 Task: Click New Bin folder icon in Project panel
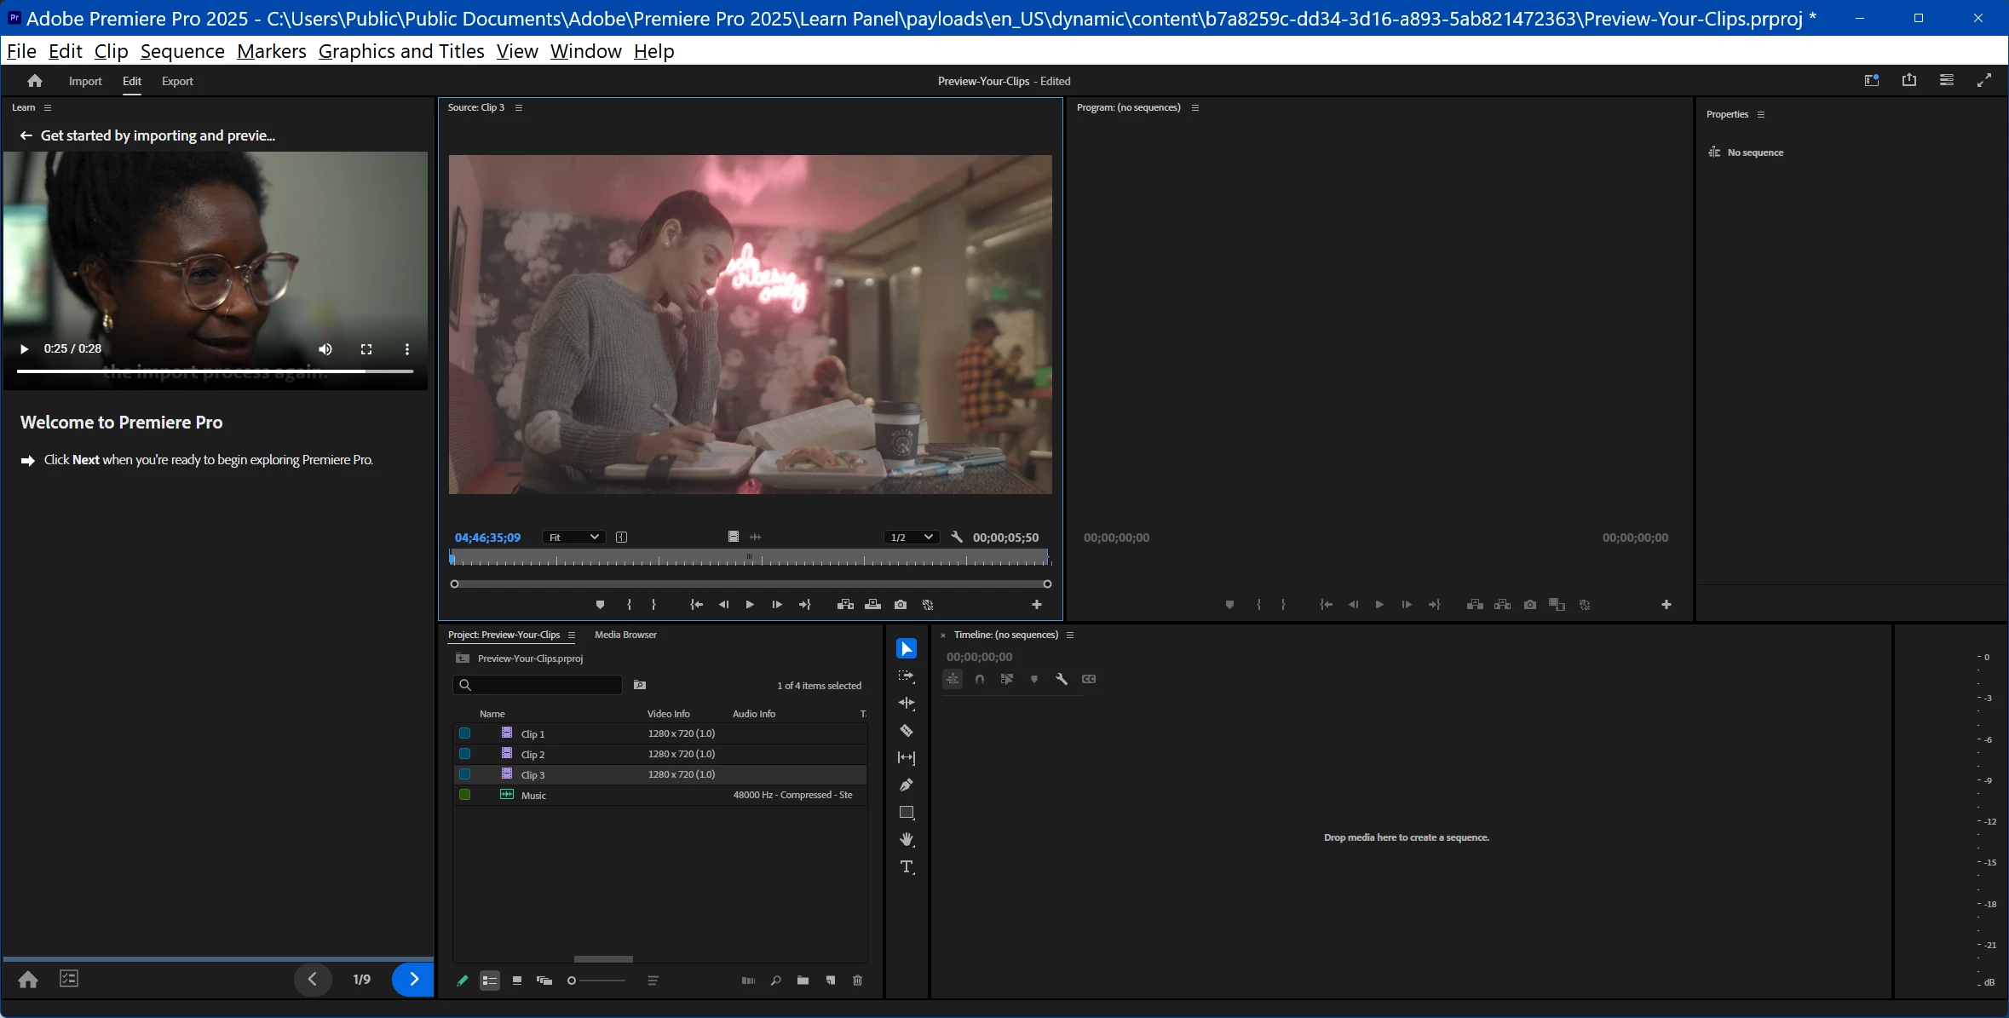click(803, 981)
